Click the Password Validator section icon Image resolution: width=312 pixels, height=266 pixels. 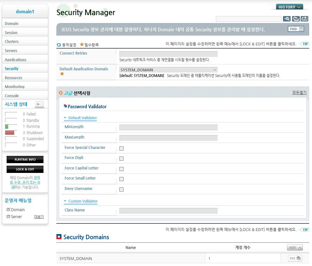click(x=65, y=106)
